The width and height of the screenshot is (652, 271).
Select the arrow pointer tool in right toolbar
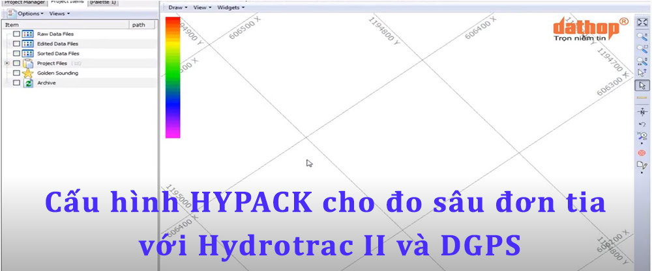642,85
